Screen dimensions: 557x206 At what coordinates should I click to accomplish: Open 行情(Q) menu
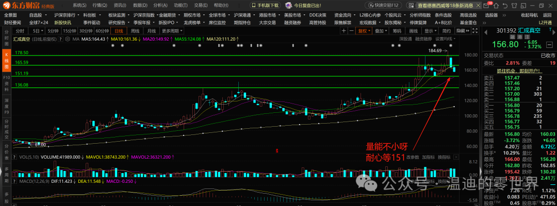[100, 5]
